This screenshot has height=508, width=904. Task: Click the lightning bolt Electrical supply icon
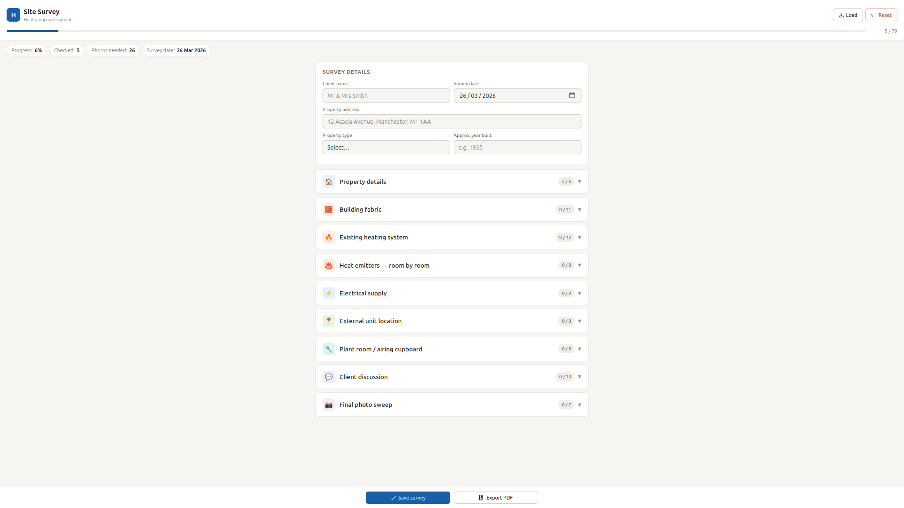(329, 293)
